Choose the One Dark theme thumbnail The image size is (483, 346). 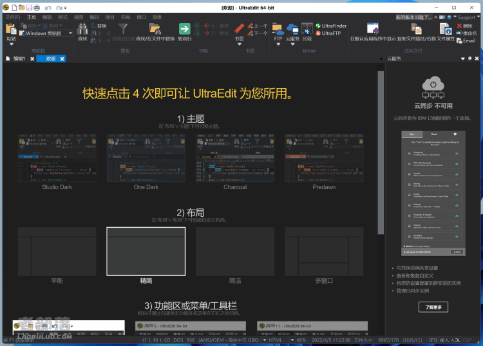click(x=146, y=158)
